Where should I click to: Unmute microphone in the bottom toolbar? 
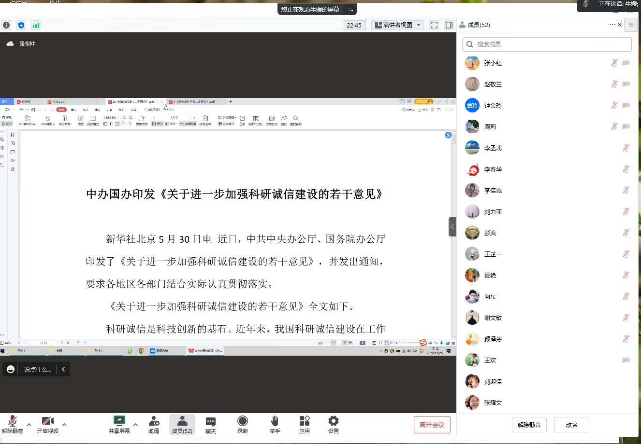(13, 425)
